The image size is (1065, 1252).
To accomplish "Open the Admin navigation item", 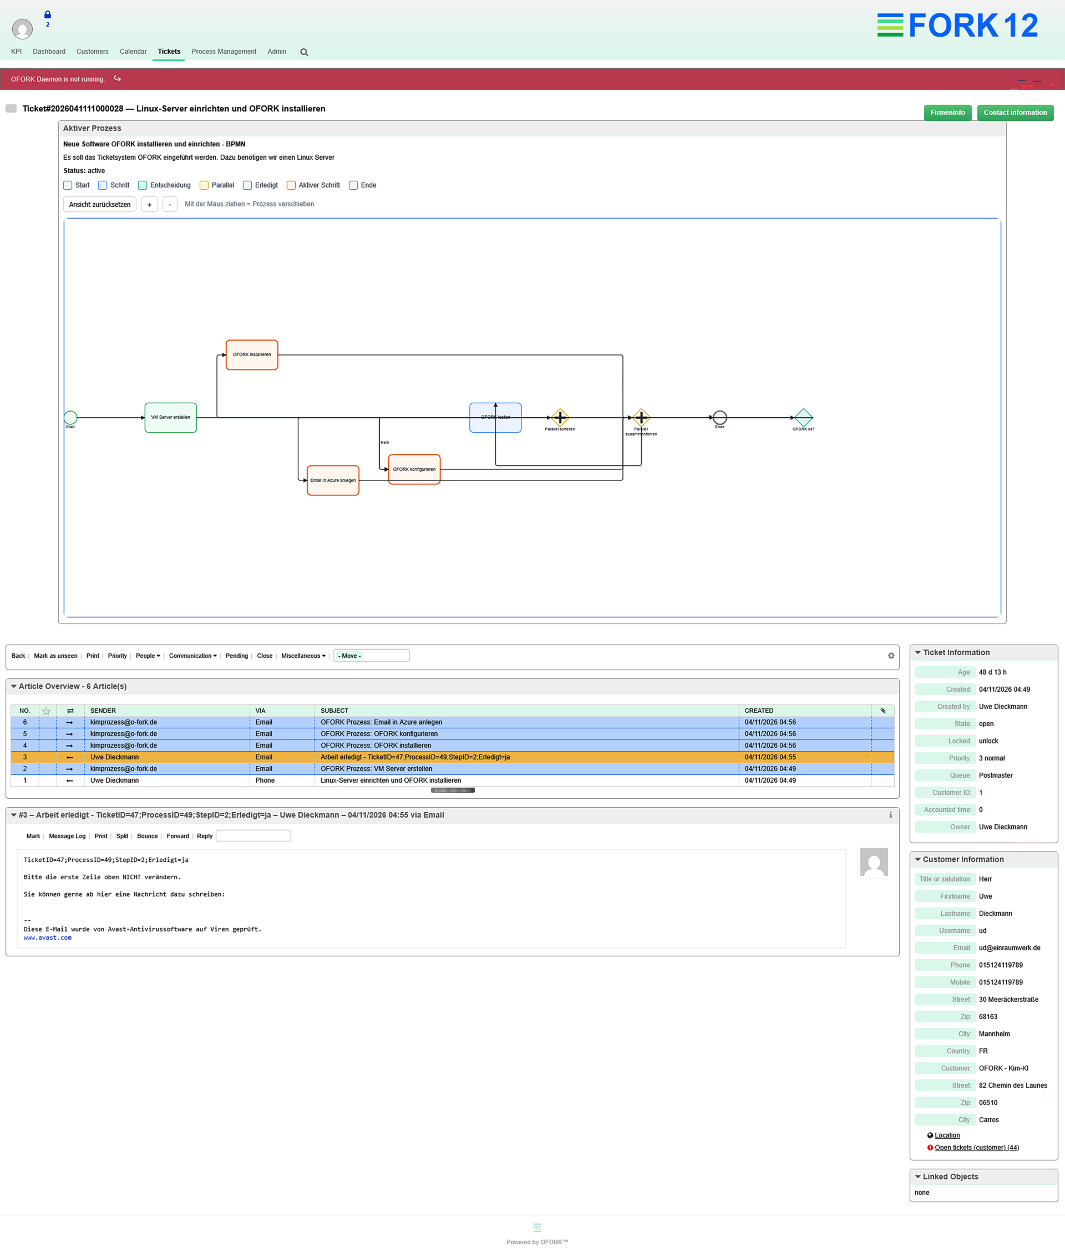I will (277, 52).
